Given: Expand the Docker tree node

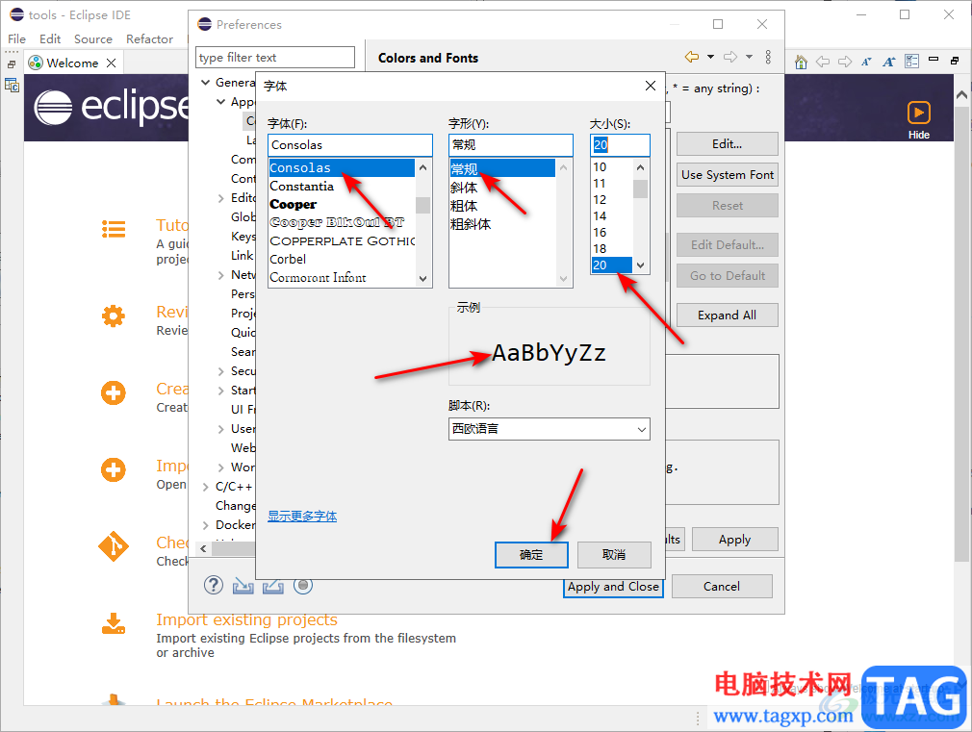Looking at the screenshot, I should pyautogui.click(x=206, y=525).
